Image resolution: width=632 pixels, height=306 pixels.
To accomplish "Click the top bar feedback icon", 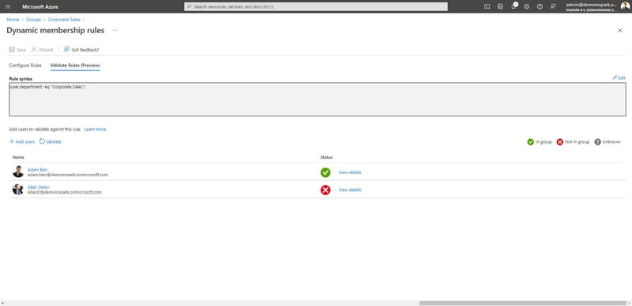I will 553,7.
